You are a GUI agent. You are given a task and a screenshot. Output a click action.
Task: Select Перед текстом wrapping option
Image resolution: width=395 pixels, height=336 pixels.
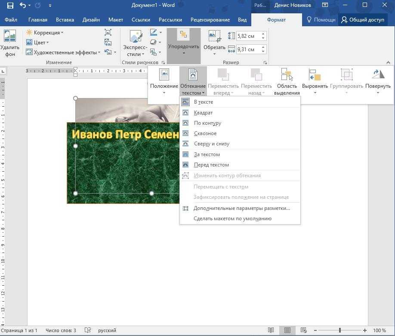pos(211,165)
